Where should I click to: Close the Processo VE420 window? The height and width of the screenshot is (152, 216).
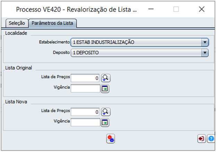(x=202, y=9)
